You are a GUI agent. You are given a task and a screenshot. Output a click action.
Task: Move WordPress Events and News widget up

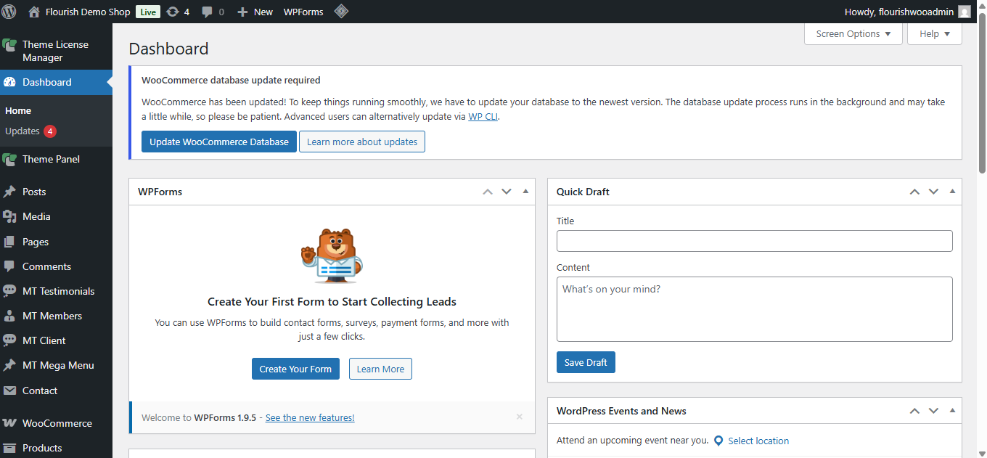click(914, 411)
